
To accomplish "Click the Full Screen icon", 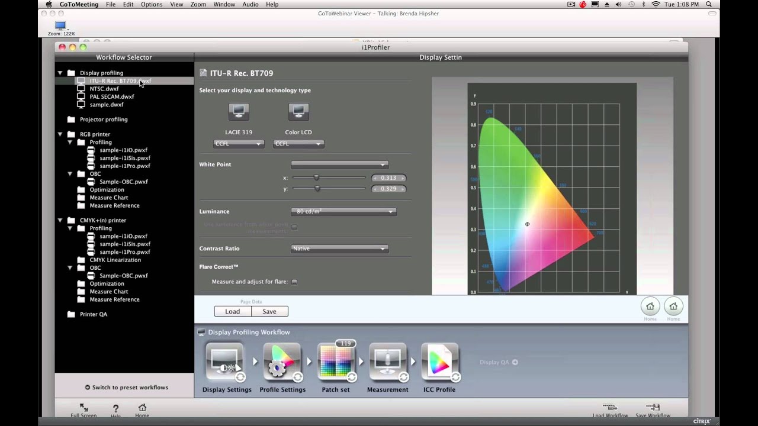I will 83,408.
